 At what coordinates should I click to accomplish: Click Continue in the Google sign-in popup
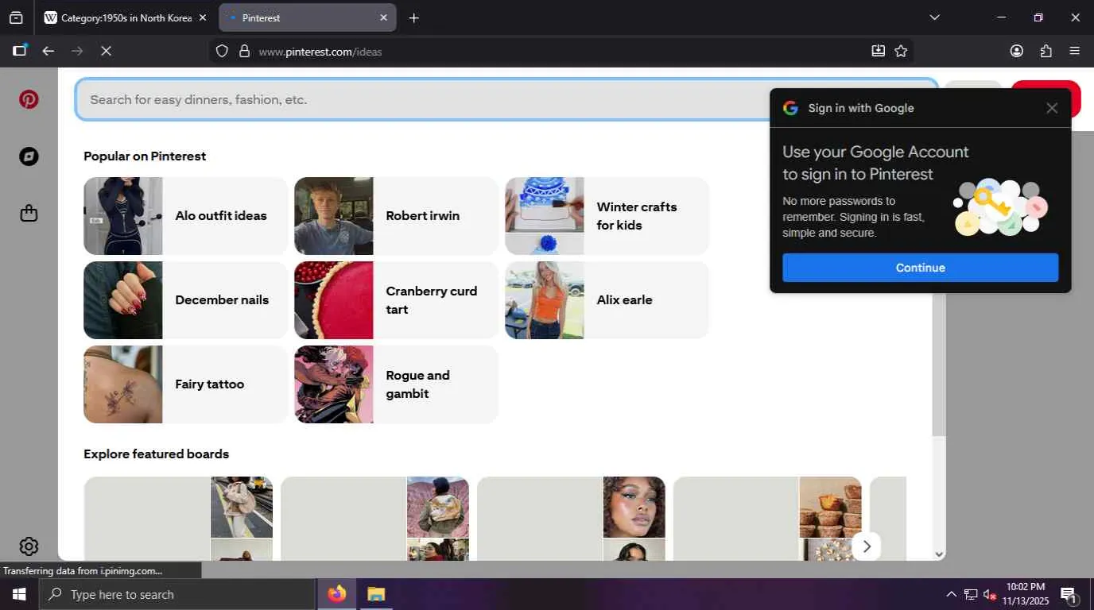(920, 268)
